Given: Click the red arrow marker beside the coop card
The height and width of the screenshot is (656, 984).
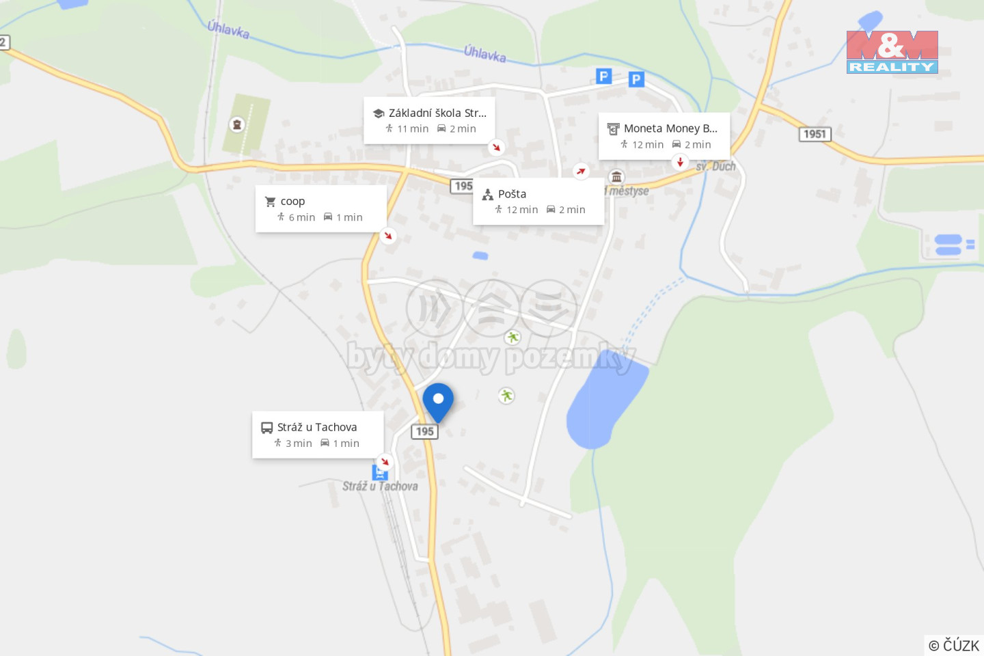Looking at the screenshot, I should pyautogui.click(x=388, y=236).
